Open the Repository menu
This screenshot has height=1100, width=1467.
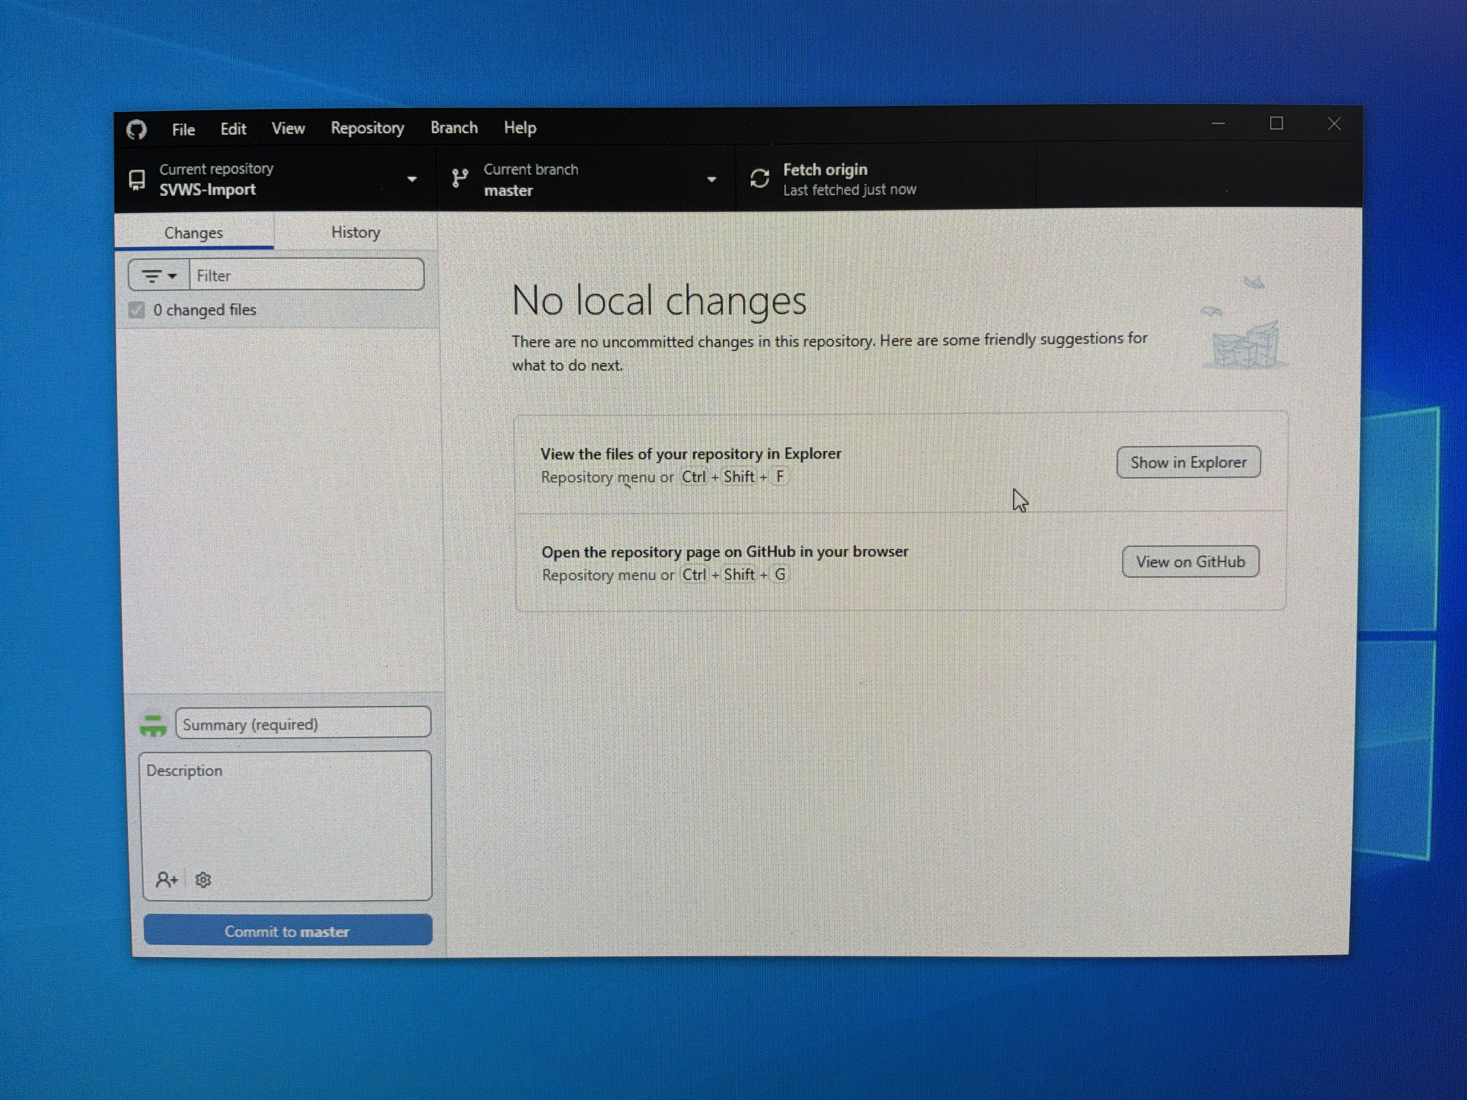(367, 128)
